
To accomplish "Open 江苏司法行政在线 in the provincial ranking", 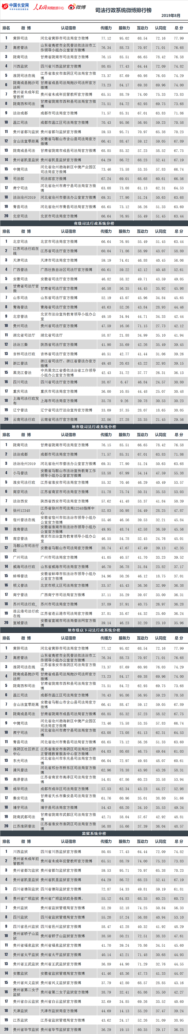I will [x=26, y=251].
